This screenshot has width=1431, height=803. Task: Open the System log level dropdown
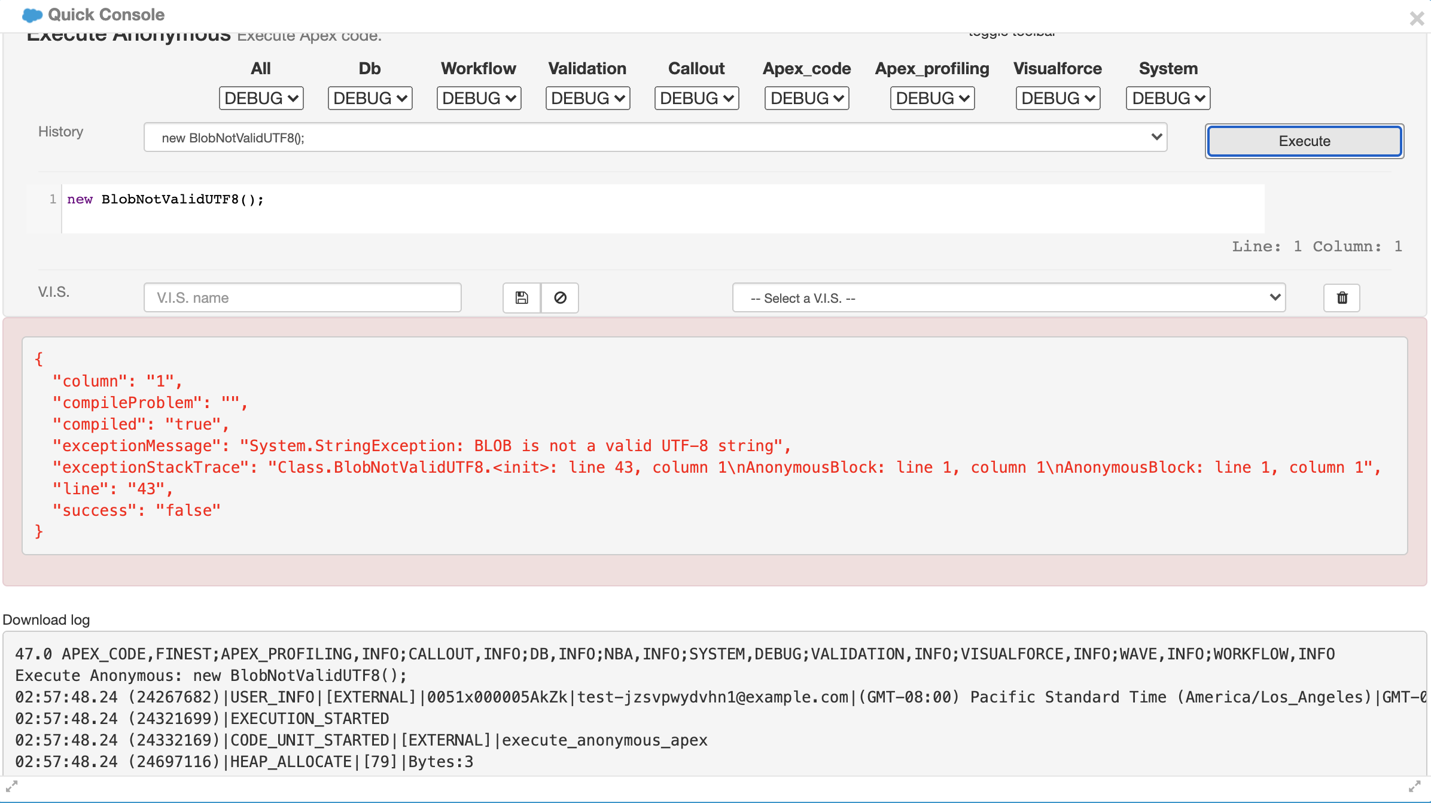pos(1168,98)
